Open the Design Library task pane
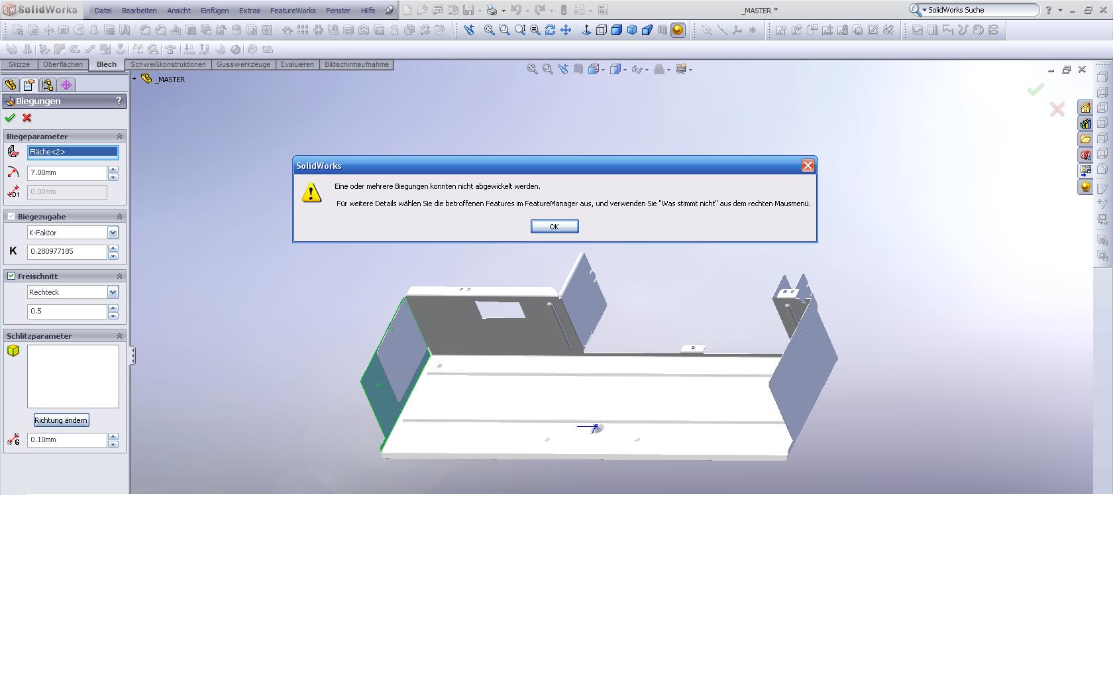This screenshot has height=696, width=1113. click(1085, 124)
